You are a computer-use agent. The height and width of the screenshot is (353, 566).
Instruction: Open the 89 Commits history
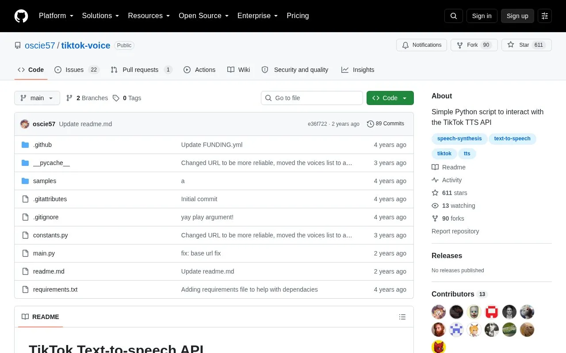386,124
